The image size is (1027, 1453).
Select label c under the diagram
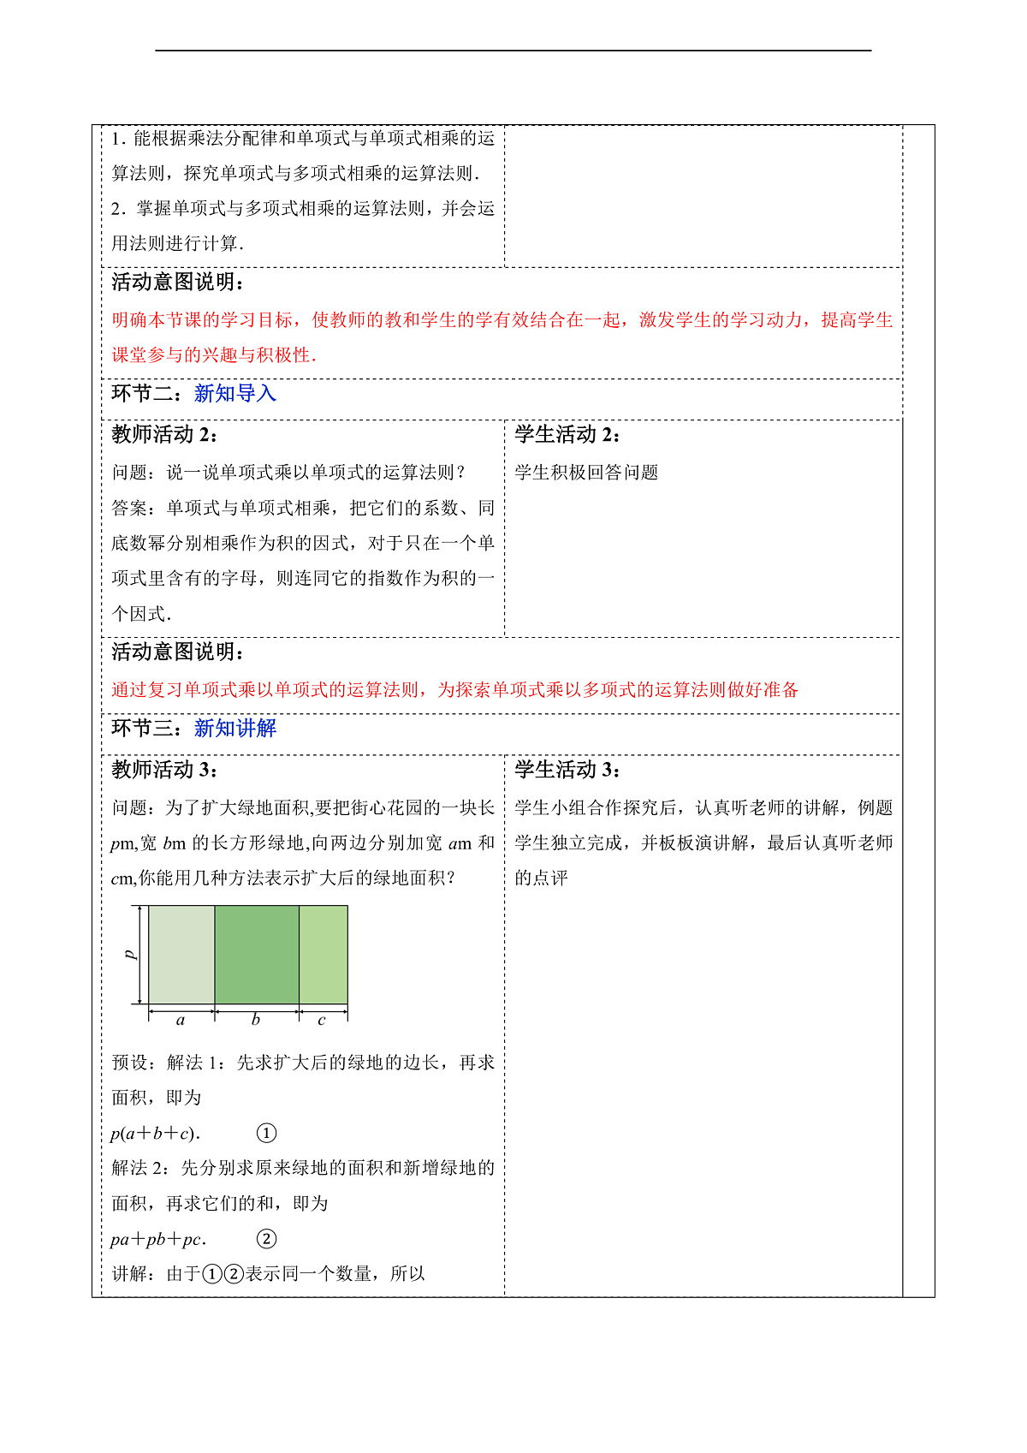click(322, 1021)
